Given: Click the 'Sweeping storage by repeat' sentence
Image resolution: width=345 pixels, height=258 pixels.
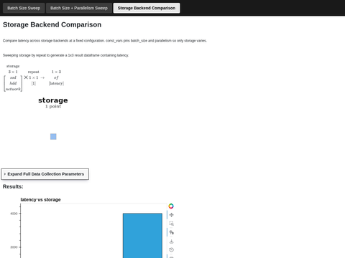Looking at the screenshot, I should 65,55.
